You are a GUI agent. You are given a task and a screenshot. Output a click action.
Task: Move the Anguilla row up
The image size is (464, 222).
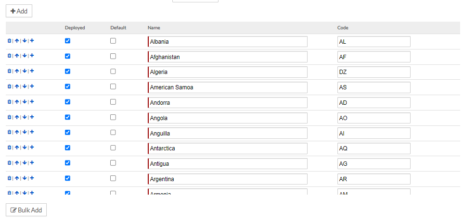(17, 132)
